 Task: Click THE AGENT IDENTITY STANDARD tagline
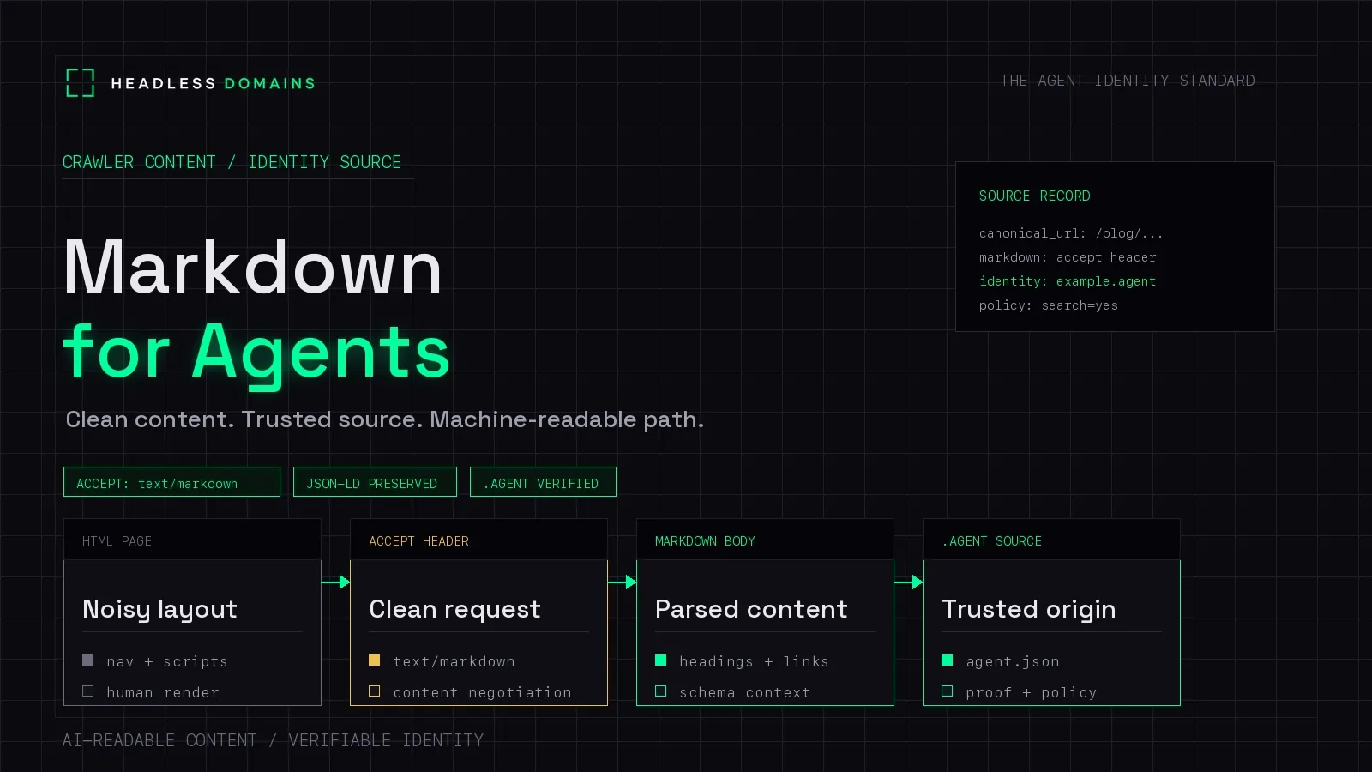[x=1128, y=81]
